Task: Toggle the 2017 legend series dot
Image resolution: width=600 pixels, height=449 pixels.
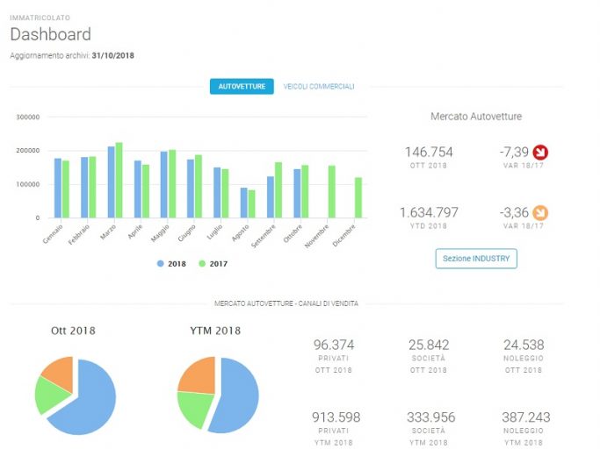Action: click(x=202, y=264)
